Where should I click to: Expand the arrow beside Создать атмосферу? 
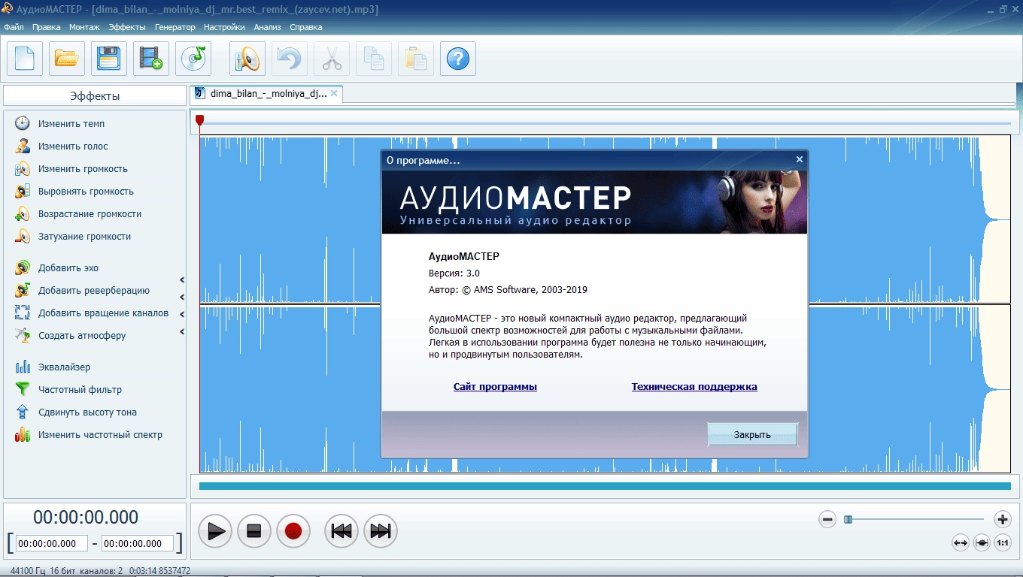pos(182,332)
